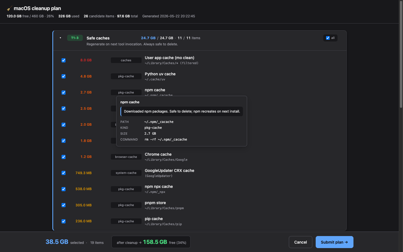Click the system-cache tag for GoogleUpdater
Screen dimensions: 403x252
click(126, 173)
